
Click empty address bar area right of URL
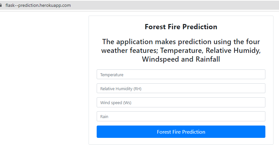point(175,5)
